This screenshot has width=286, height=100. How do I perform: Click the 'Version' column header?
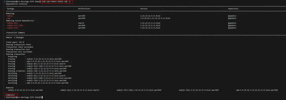pos(144,9)
